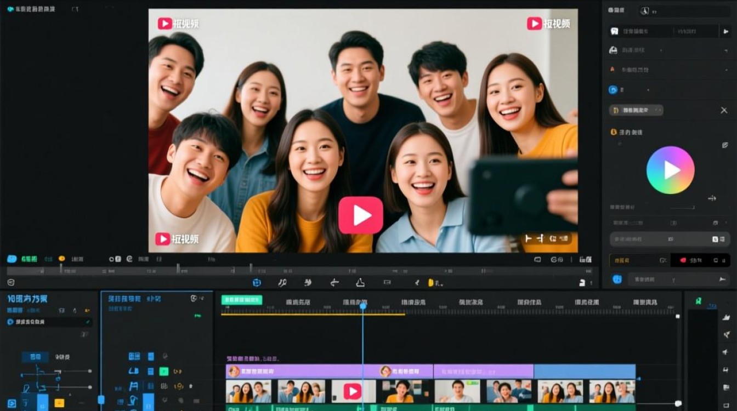This screenshot has width=737, height=411.
Task: Click the small play arrow at right panel's top row
Action: [725, 31]
